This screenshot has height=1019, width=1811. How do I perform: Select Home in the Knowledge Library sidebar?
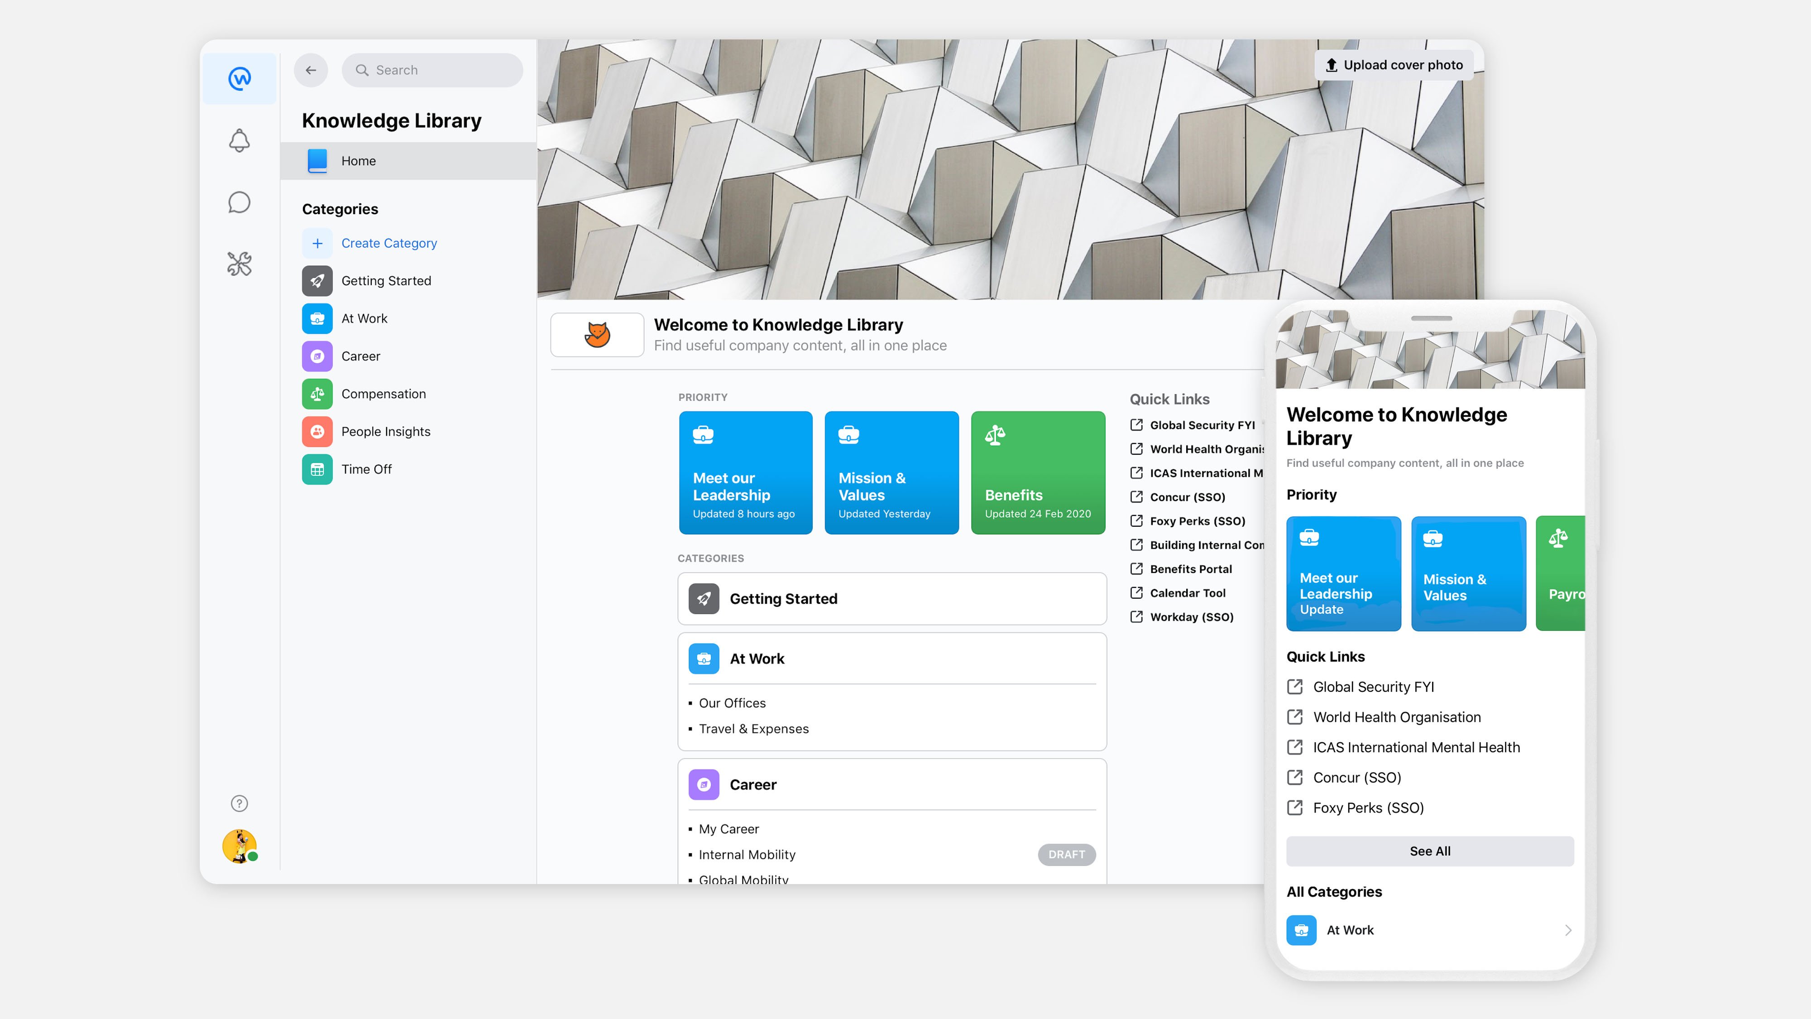tap(359, 160)
